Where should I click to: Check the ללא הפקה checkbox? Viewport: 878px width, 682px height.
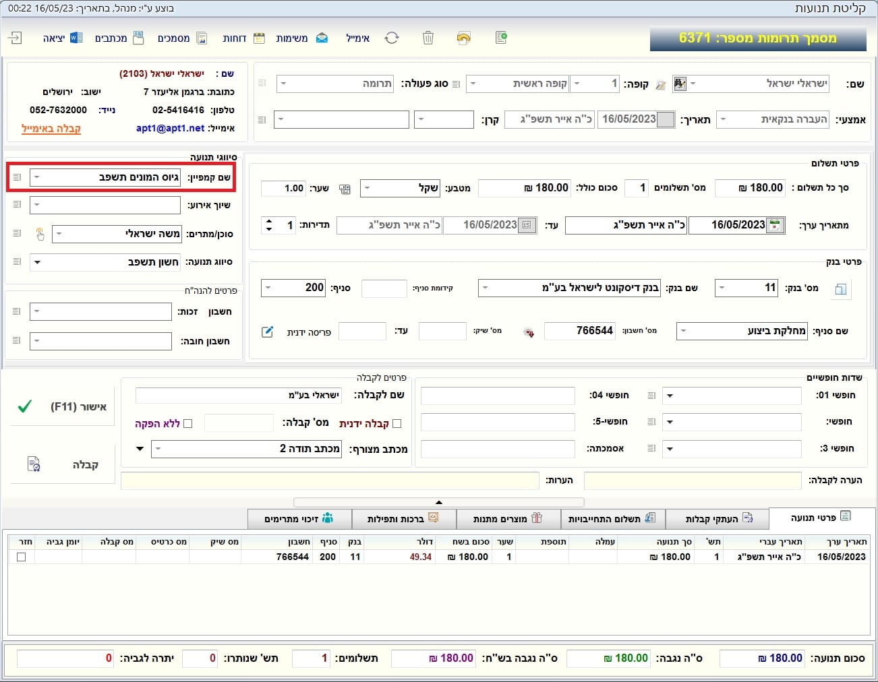pyautogui.click(x=188, y=423)
